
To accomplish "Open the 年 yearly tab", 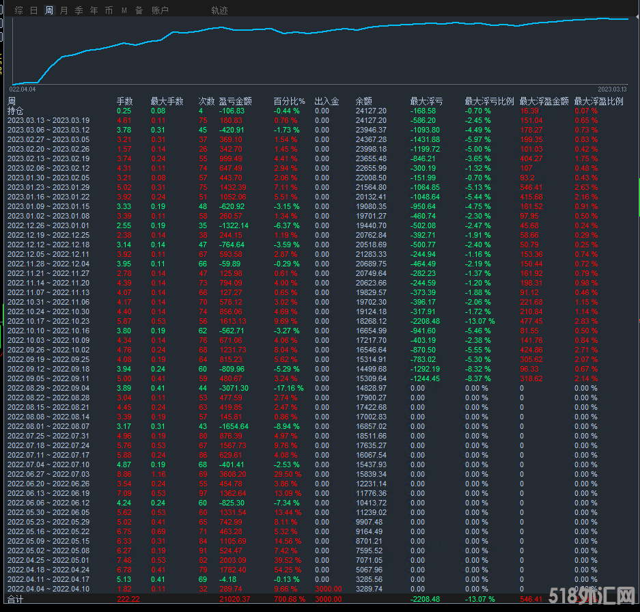I will click(94, 10).
